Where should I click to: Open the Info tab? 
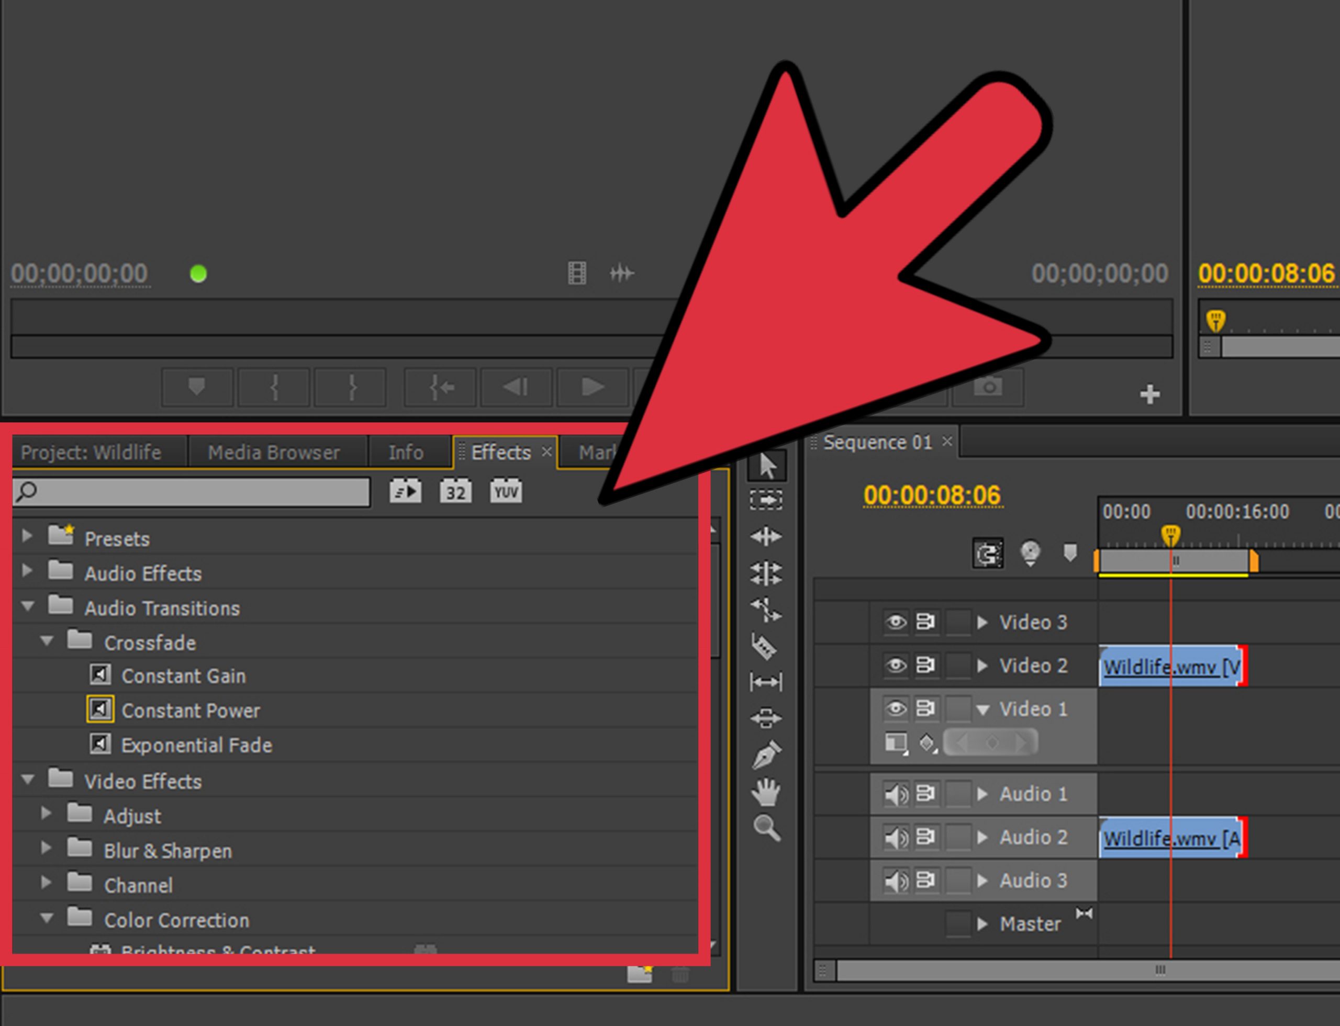[x=406, y=453]
